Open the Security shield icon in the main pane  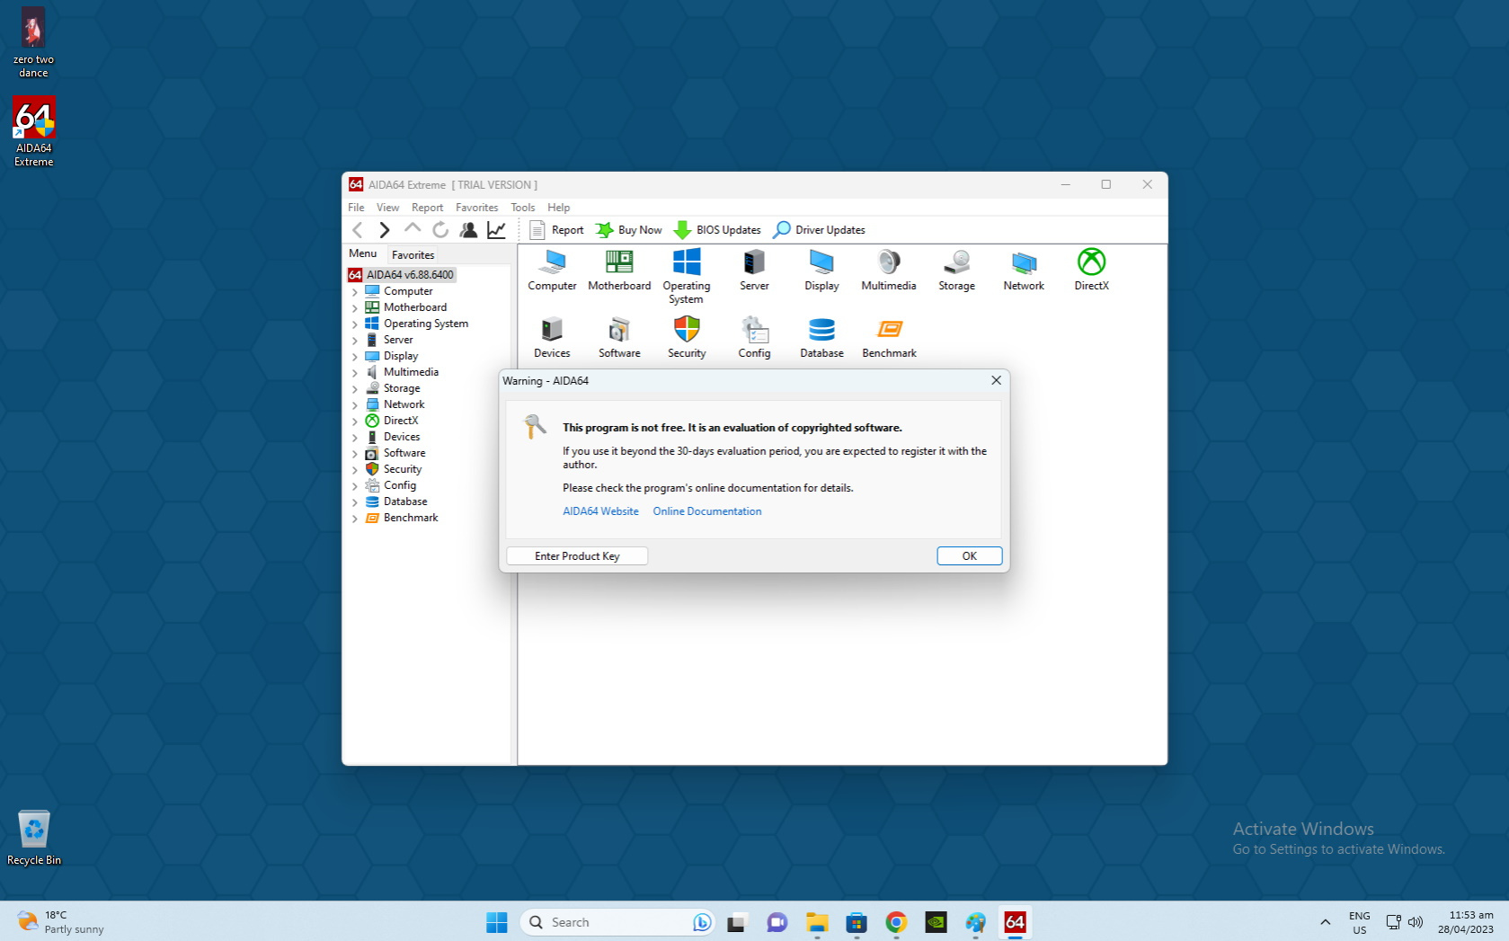tap(687, 337)
